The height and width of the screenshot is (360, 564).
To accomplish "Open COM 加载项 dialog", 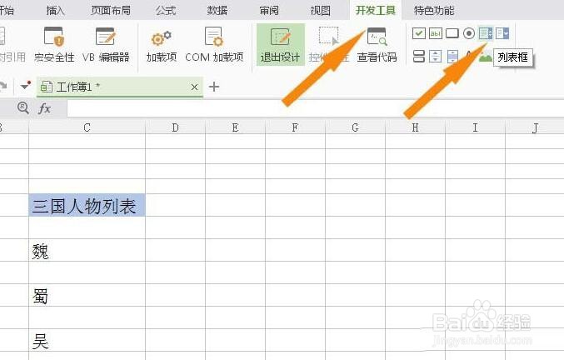I will 214,45.
